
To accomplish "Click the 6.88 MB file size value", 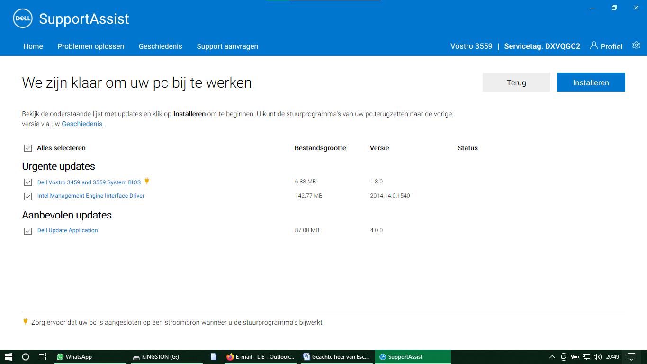I will pyautogui.click(x=305, y=182).
